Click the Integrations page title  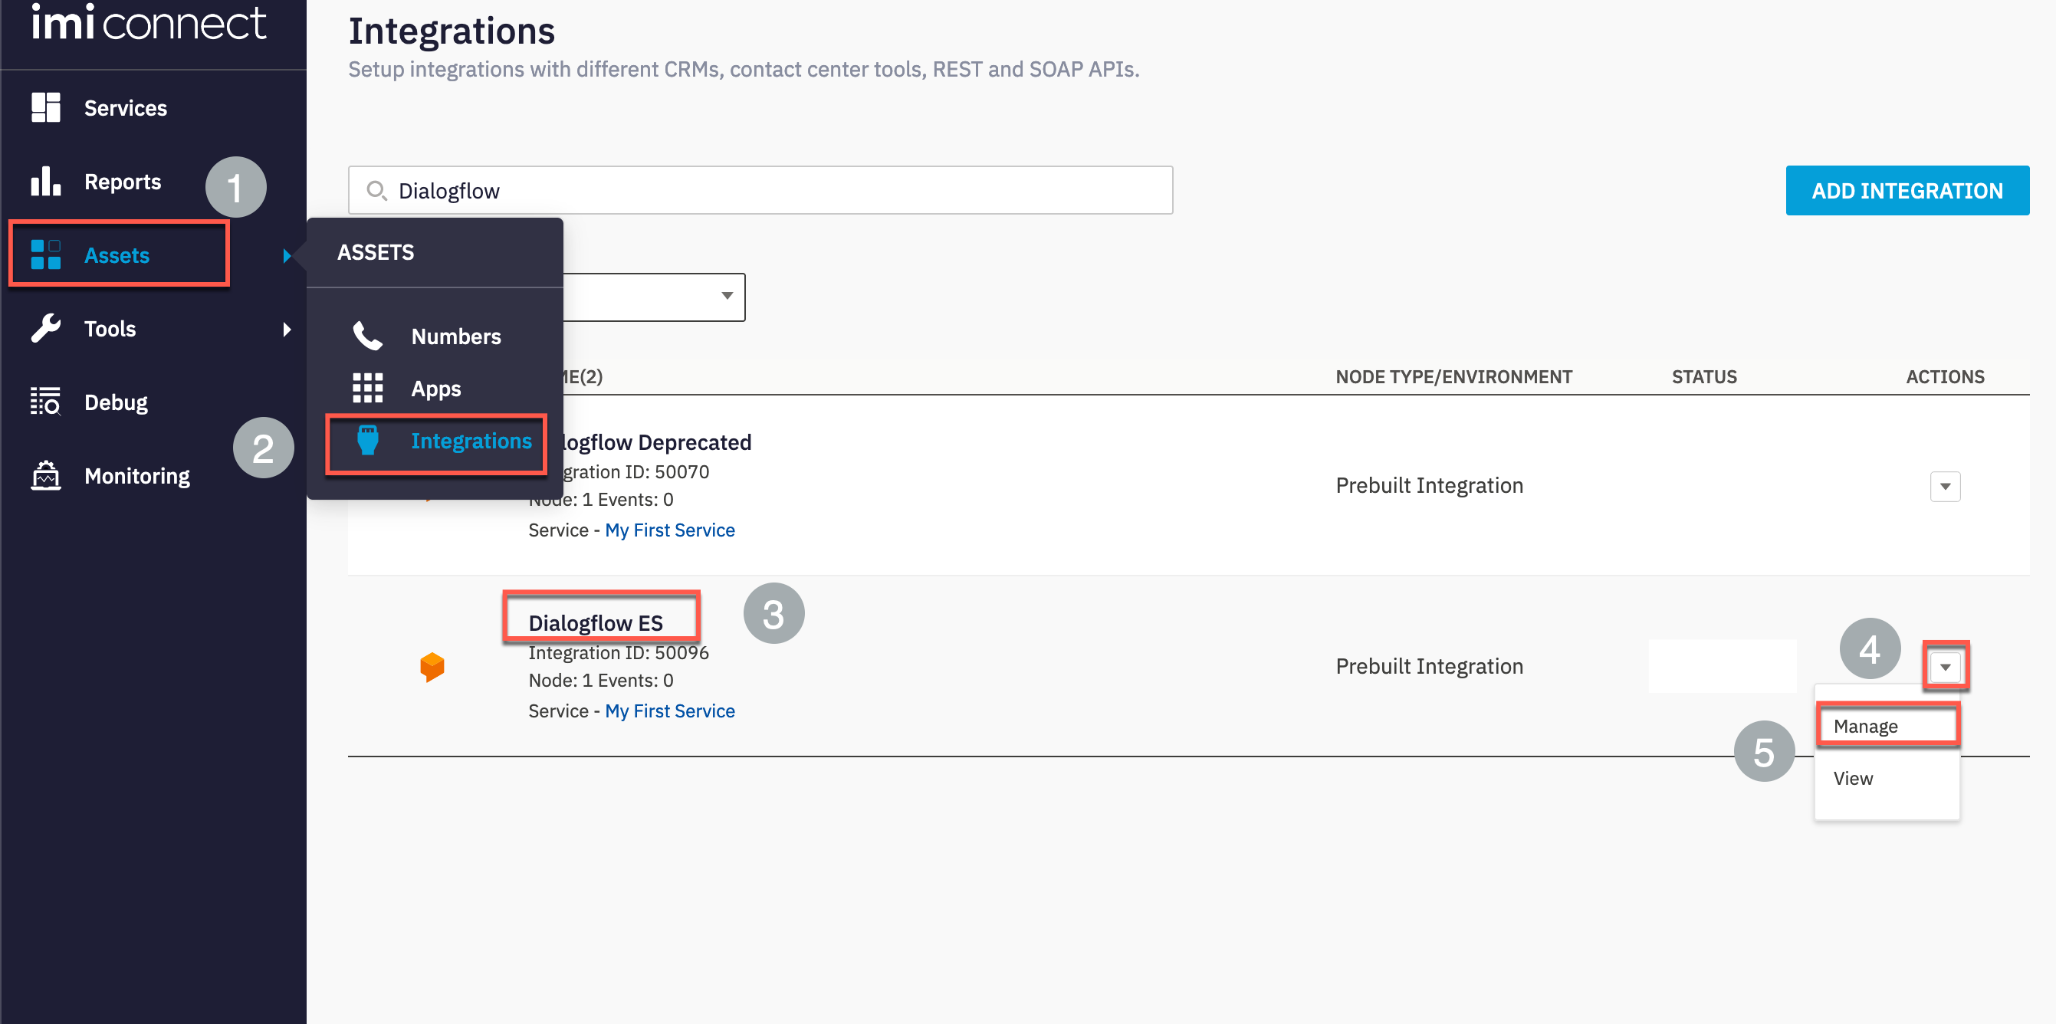[451, 32]
